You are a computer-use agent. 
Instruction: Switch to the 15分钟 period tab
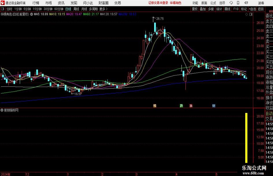tap(37, 9)
